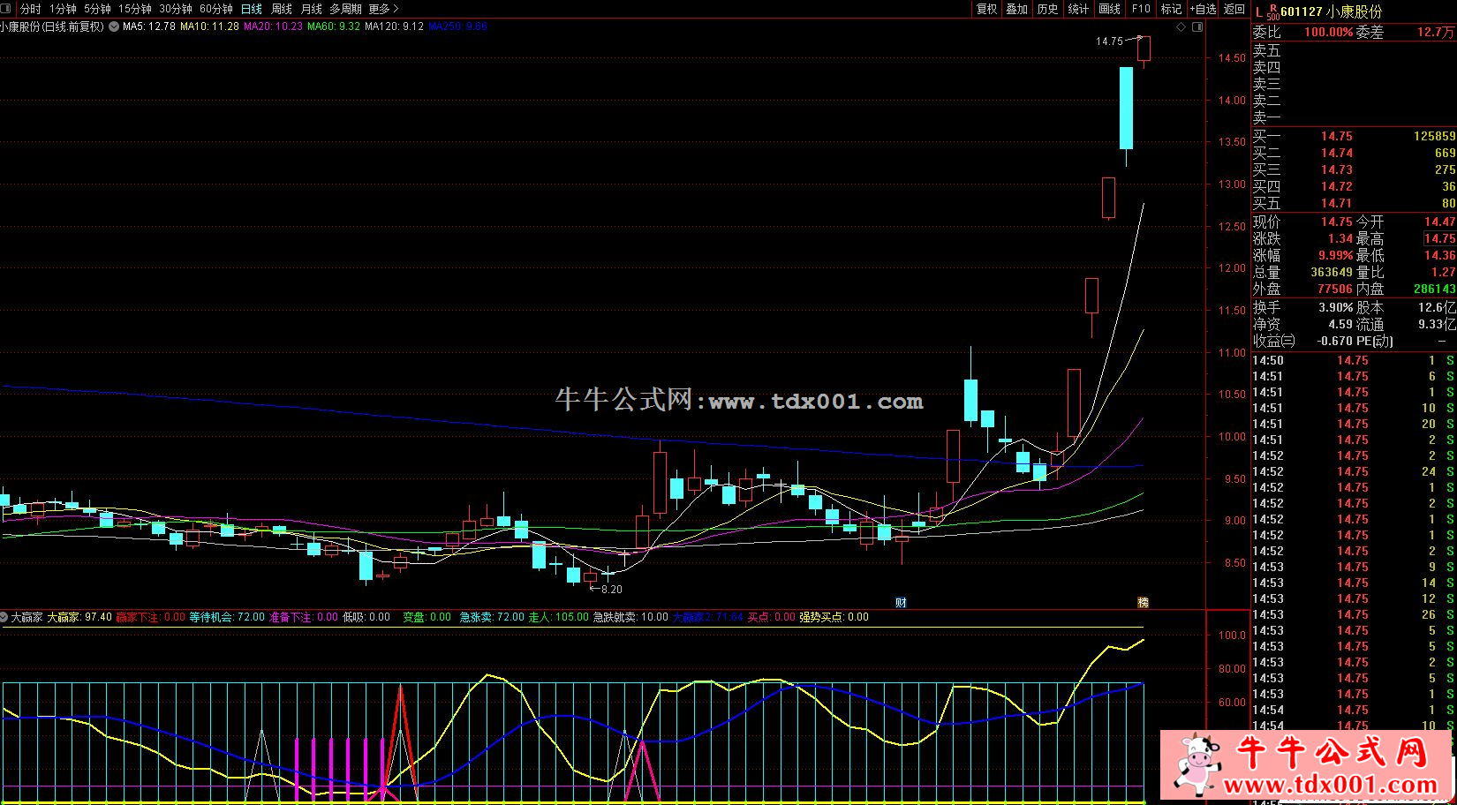Click the 最高 boxed value 14.75

pyautogui.click(x=1439, y=238)
